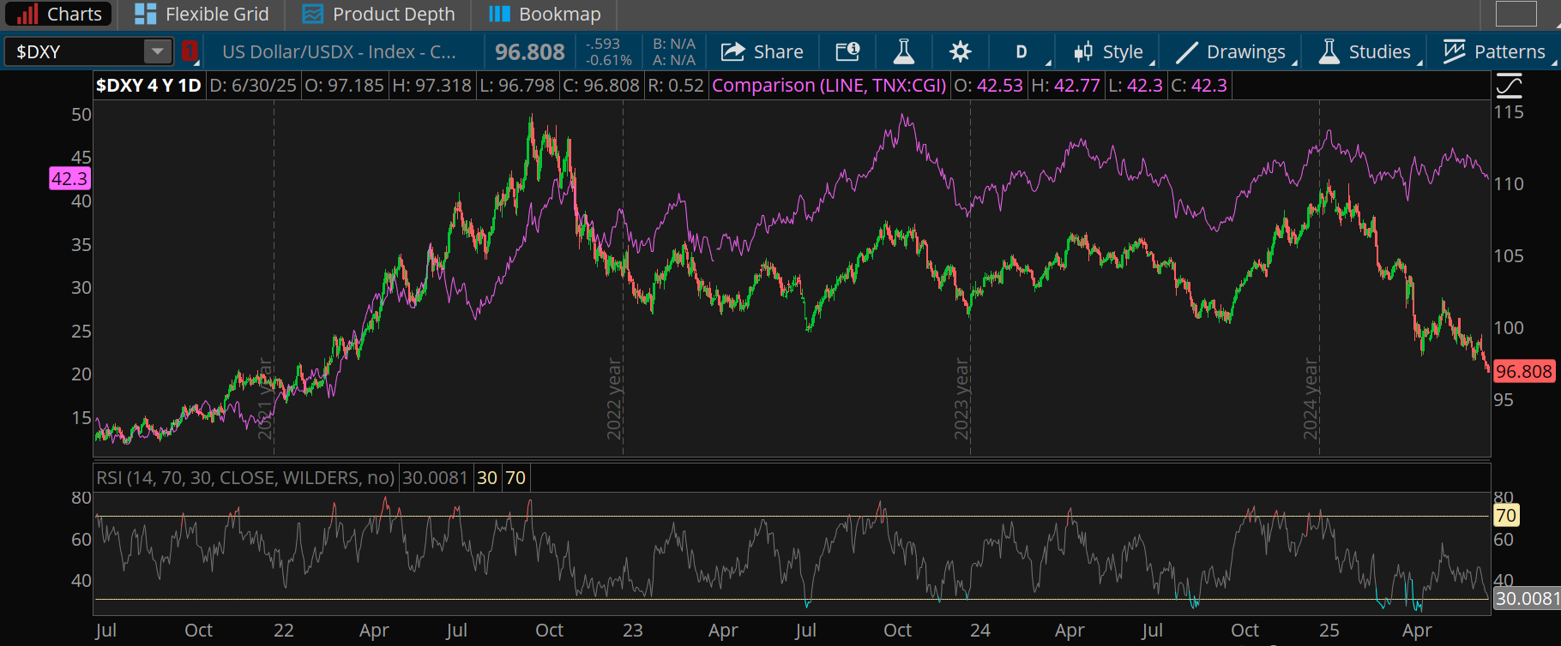Click the Comparison O: 42.53 open value
Image resolution: width=1561 pixels, height=646 pixels.
(x=989, y=85)
